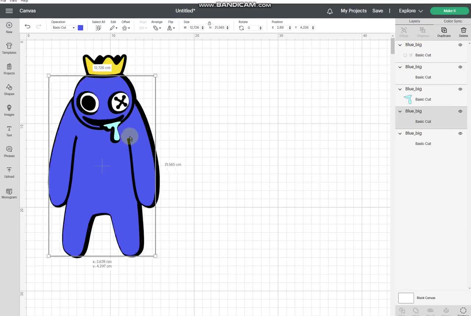Open the Operation Basic Cut dropdown
This screenshot has height=316, width=471.
point(63,28)
